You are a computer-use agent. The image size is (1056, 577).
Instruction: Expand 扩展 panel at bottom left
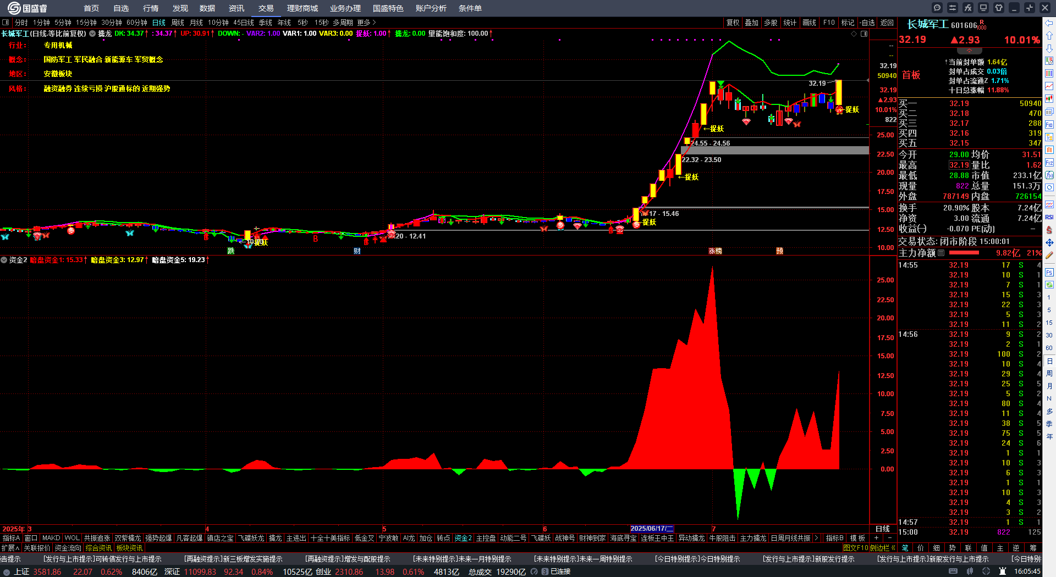point(10,548)
